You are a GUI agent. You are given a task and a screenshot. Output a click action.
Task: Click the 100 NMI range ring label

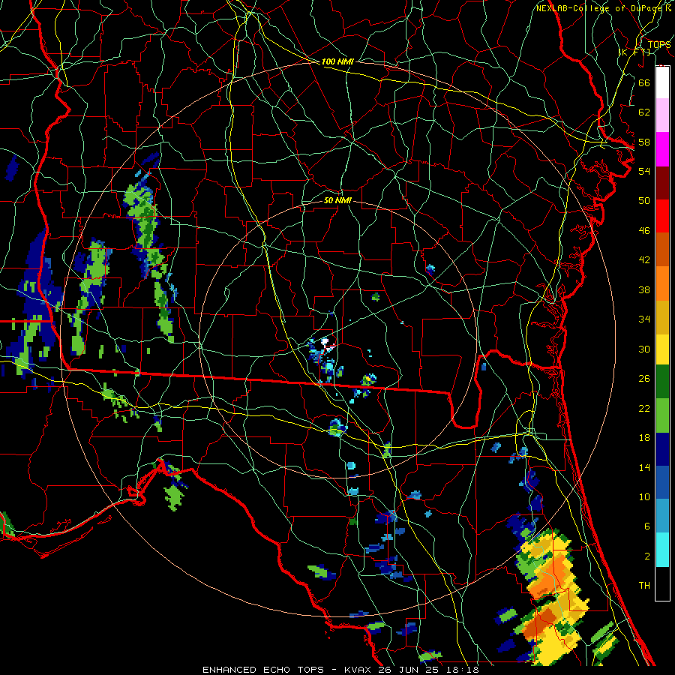337,61
